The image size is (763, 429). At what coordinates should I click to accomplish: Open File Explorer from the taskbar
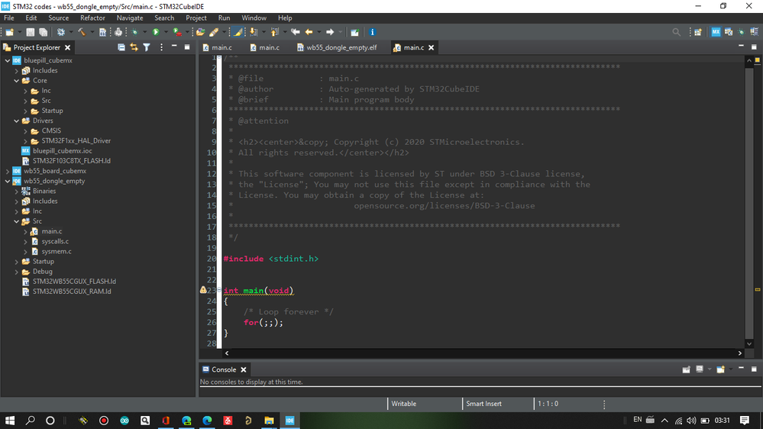[x=269, y=421]
